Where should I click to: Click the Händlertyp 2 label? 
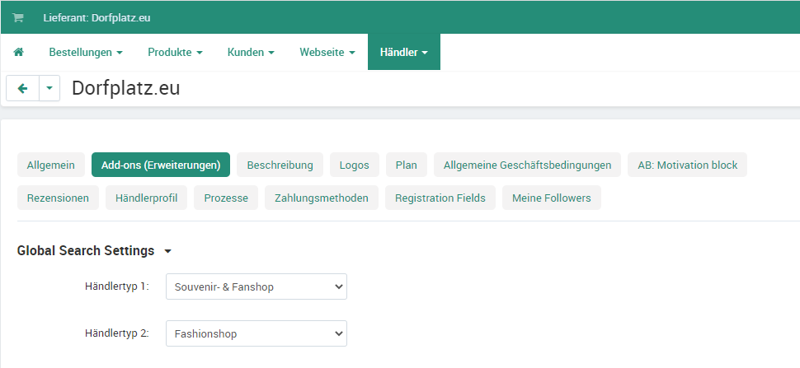tap(117, 333)
